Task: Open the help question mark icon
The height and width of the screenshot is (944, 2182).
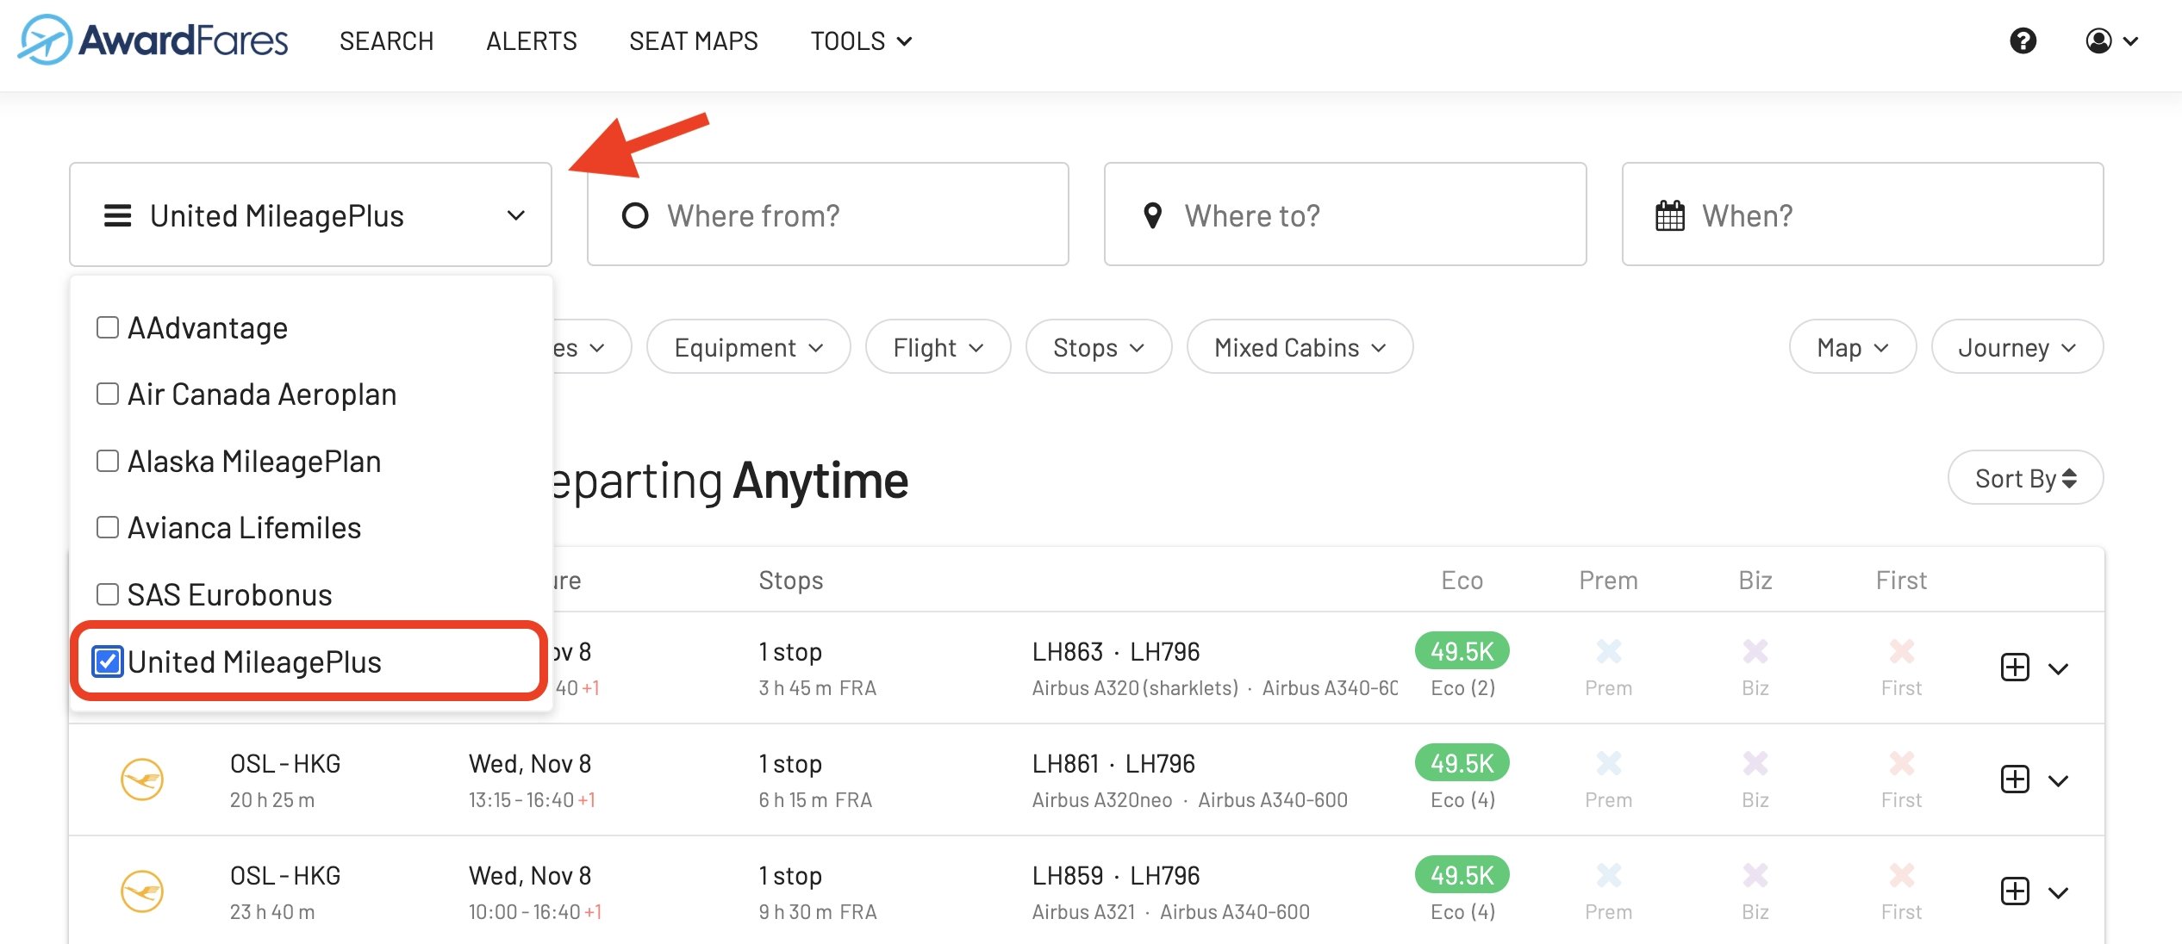Action: 2023,40
